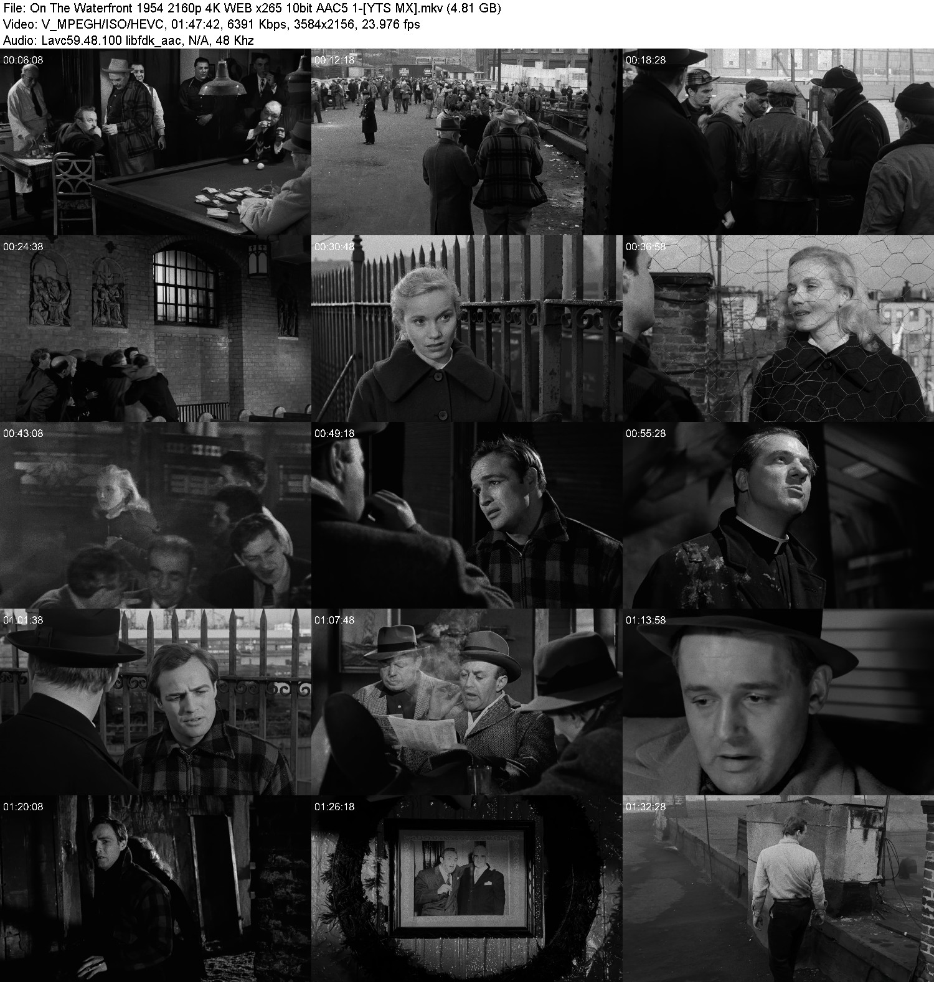The width and height of the screenshot is (934, 982).
Task: Click the 01:01:38 timestamp label
Action: point(23,620)
